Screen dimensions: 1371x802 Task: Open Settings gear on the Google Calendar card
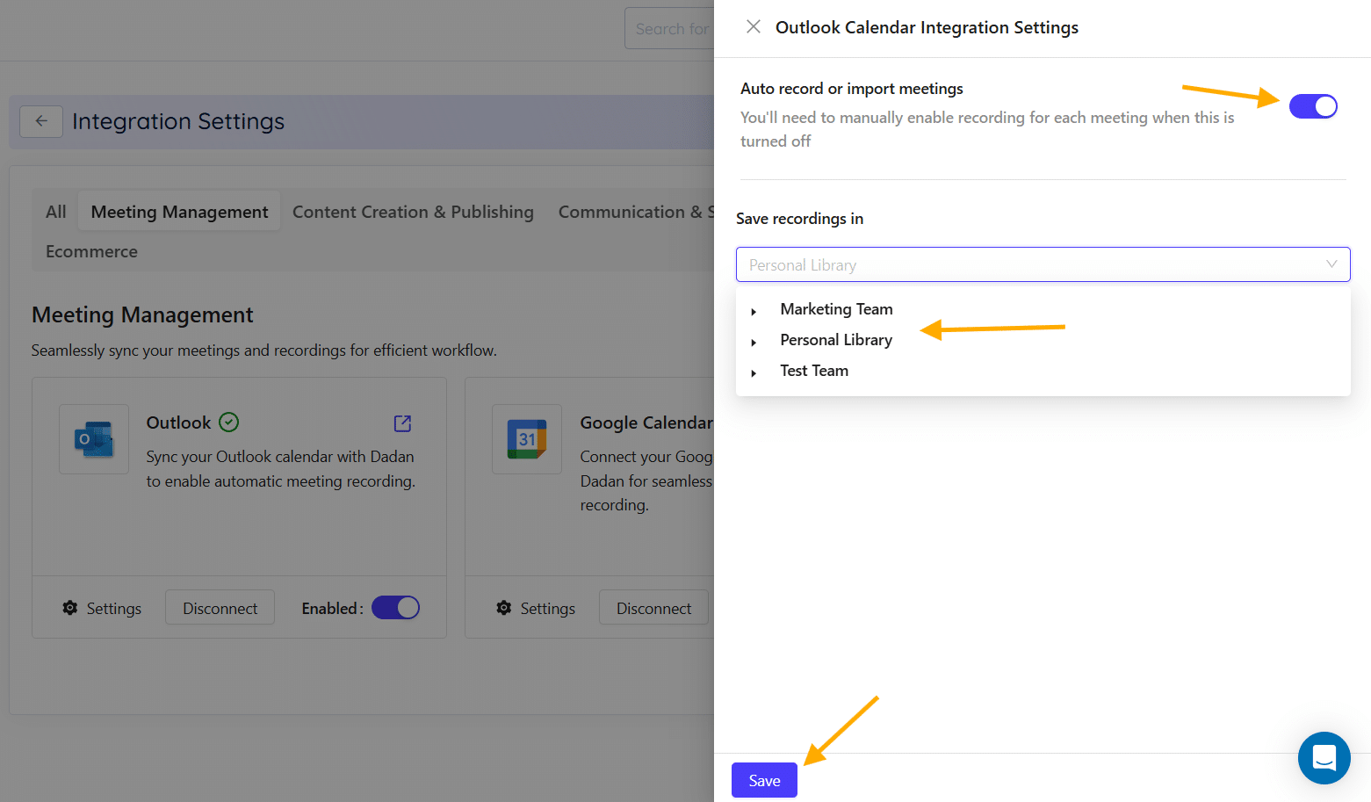tap(535, 607)
